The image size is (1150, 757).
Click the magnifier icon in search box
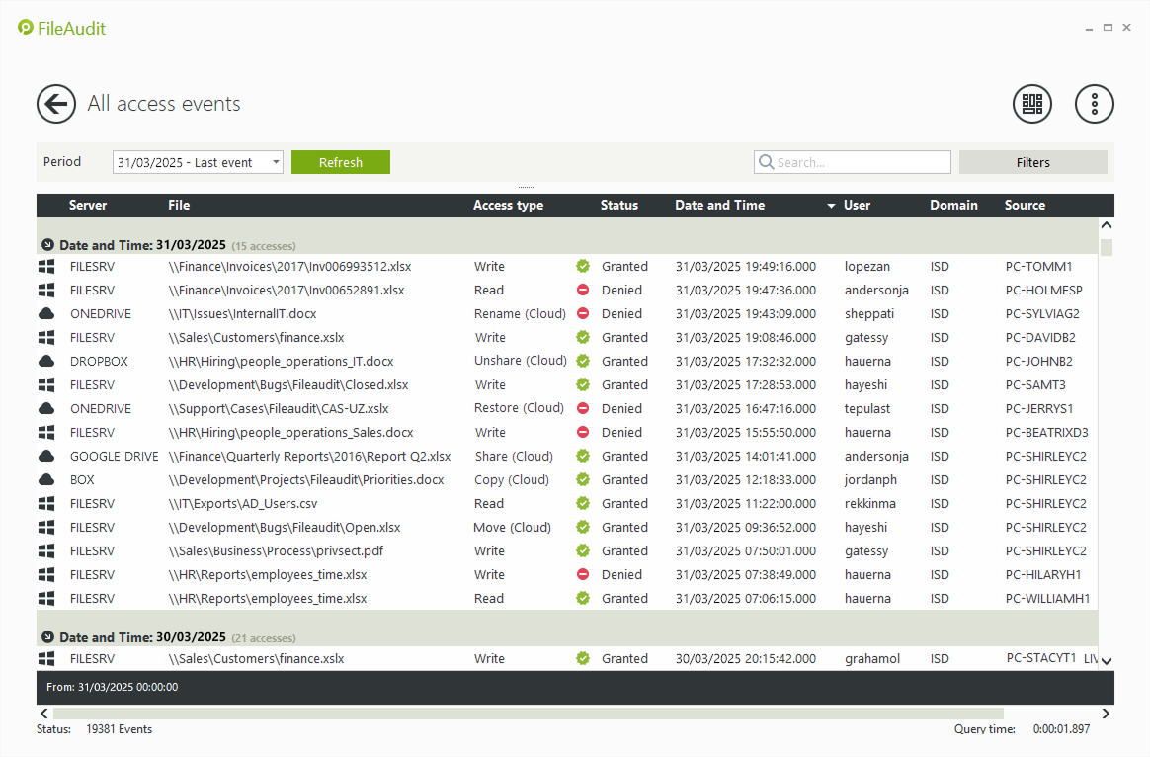point(766,162)
